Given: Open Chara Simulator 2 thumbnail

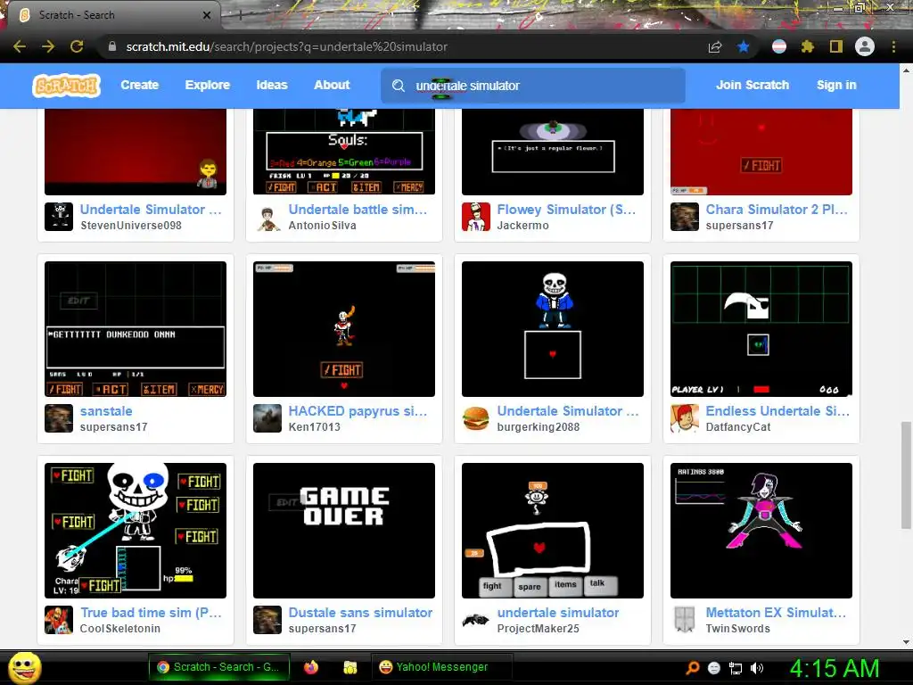Looking at the screenshot, I should pyautogui.click(x=761, y=152).
